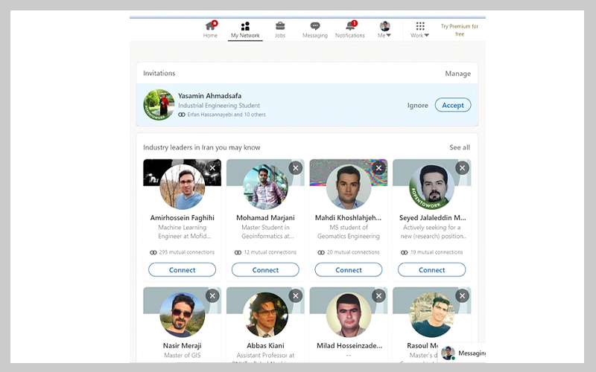Click See all industry leaders link

click(460, 147)
